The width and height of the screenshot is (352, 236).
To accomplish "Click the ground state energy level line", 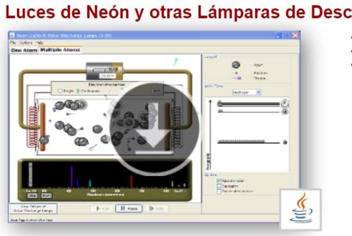I will tap(249, 142).
